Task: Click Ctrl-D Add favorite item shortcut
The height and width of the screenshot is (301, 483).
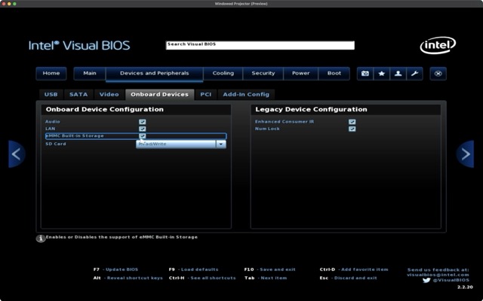Action: tap(354, 269)
